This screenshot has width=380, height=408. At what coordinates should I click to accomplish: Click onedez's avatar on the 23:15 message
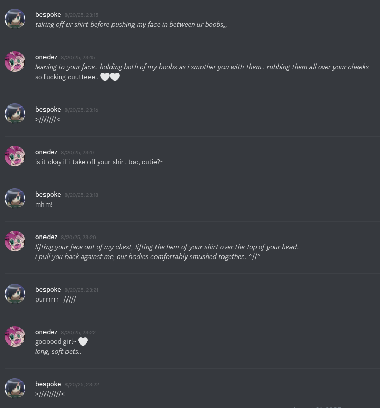pyautogui.click(x=15, y=61)
